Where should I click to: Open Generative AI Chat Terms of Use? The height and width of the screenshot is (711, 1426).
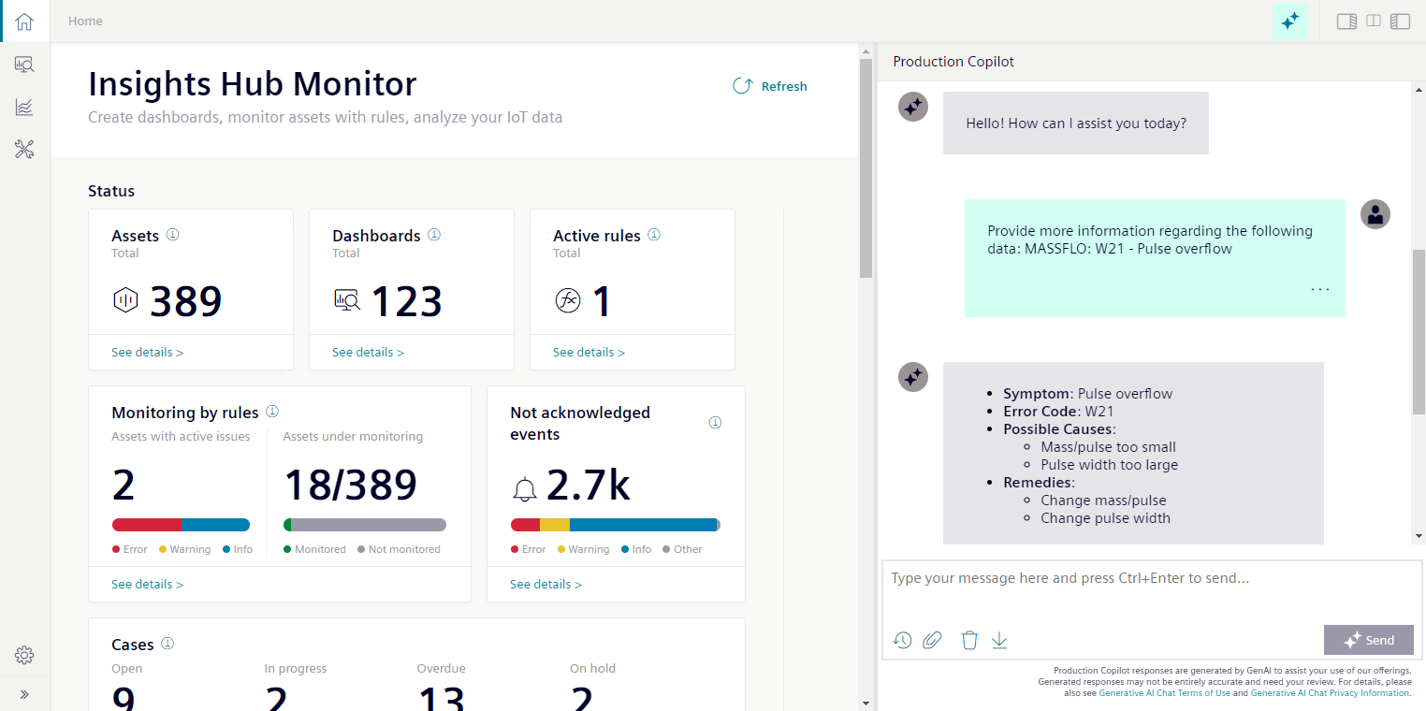[1164, 693]
